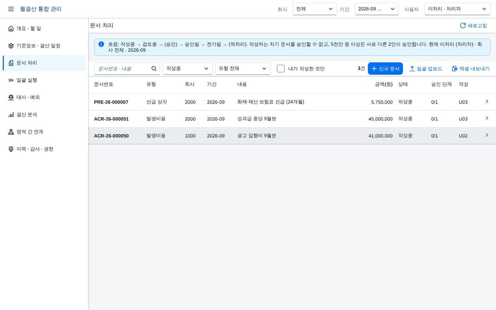496x310 pixels.
Task: Click the 승인 단계 column header
Action: 441,84
